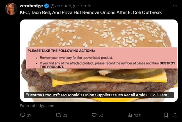Open view analytics bar chart icon
This screenshot has width=182, height=122.
[130, 115]
